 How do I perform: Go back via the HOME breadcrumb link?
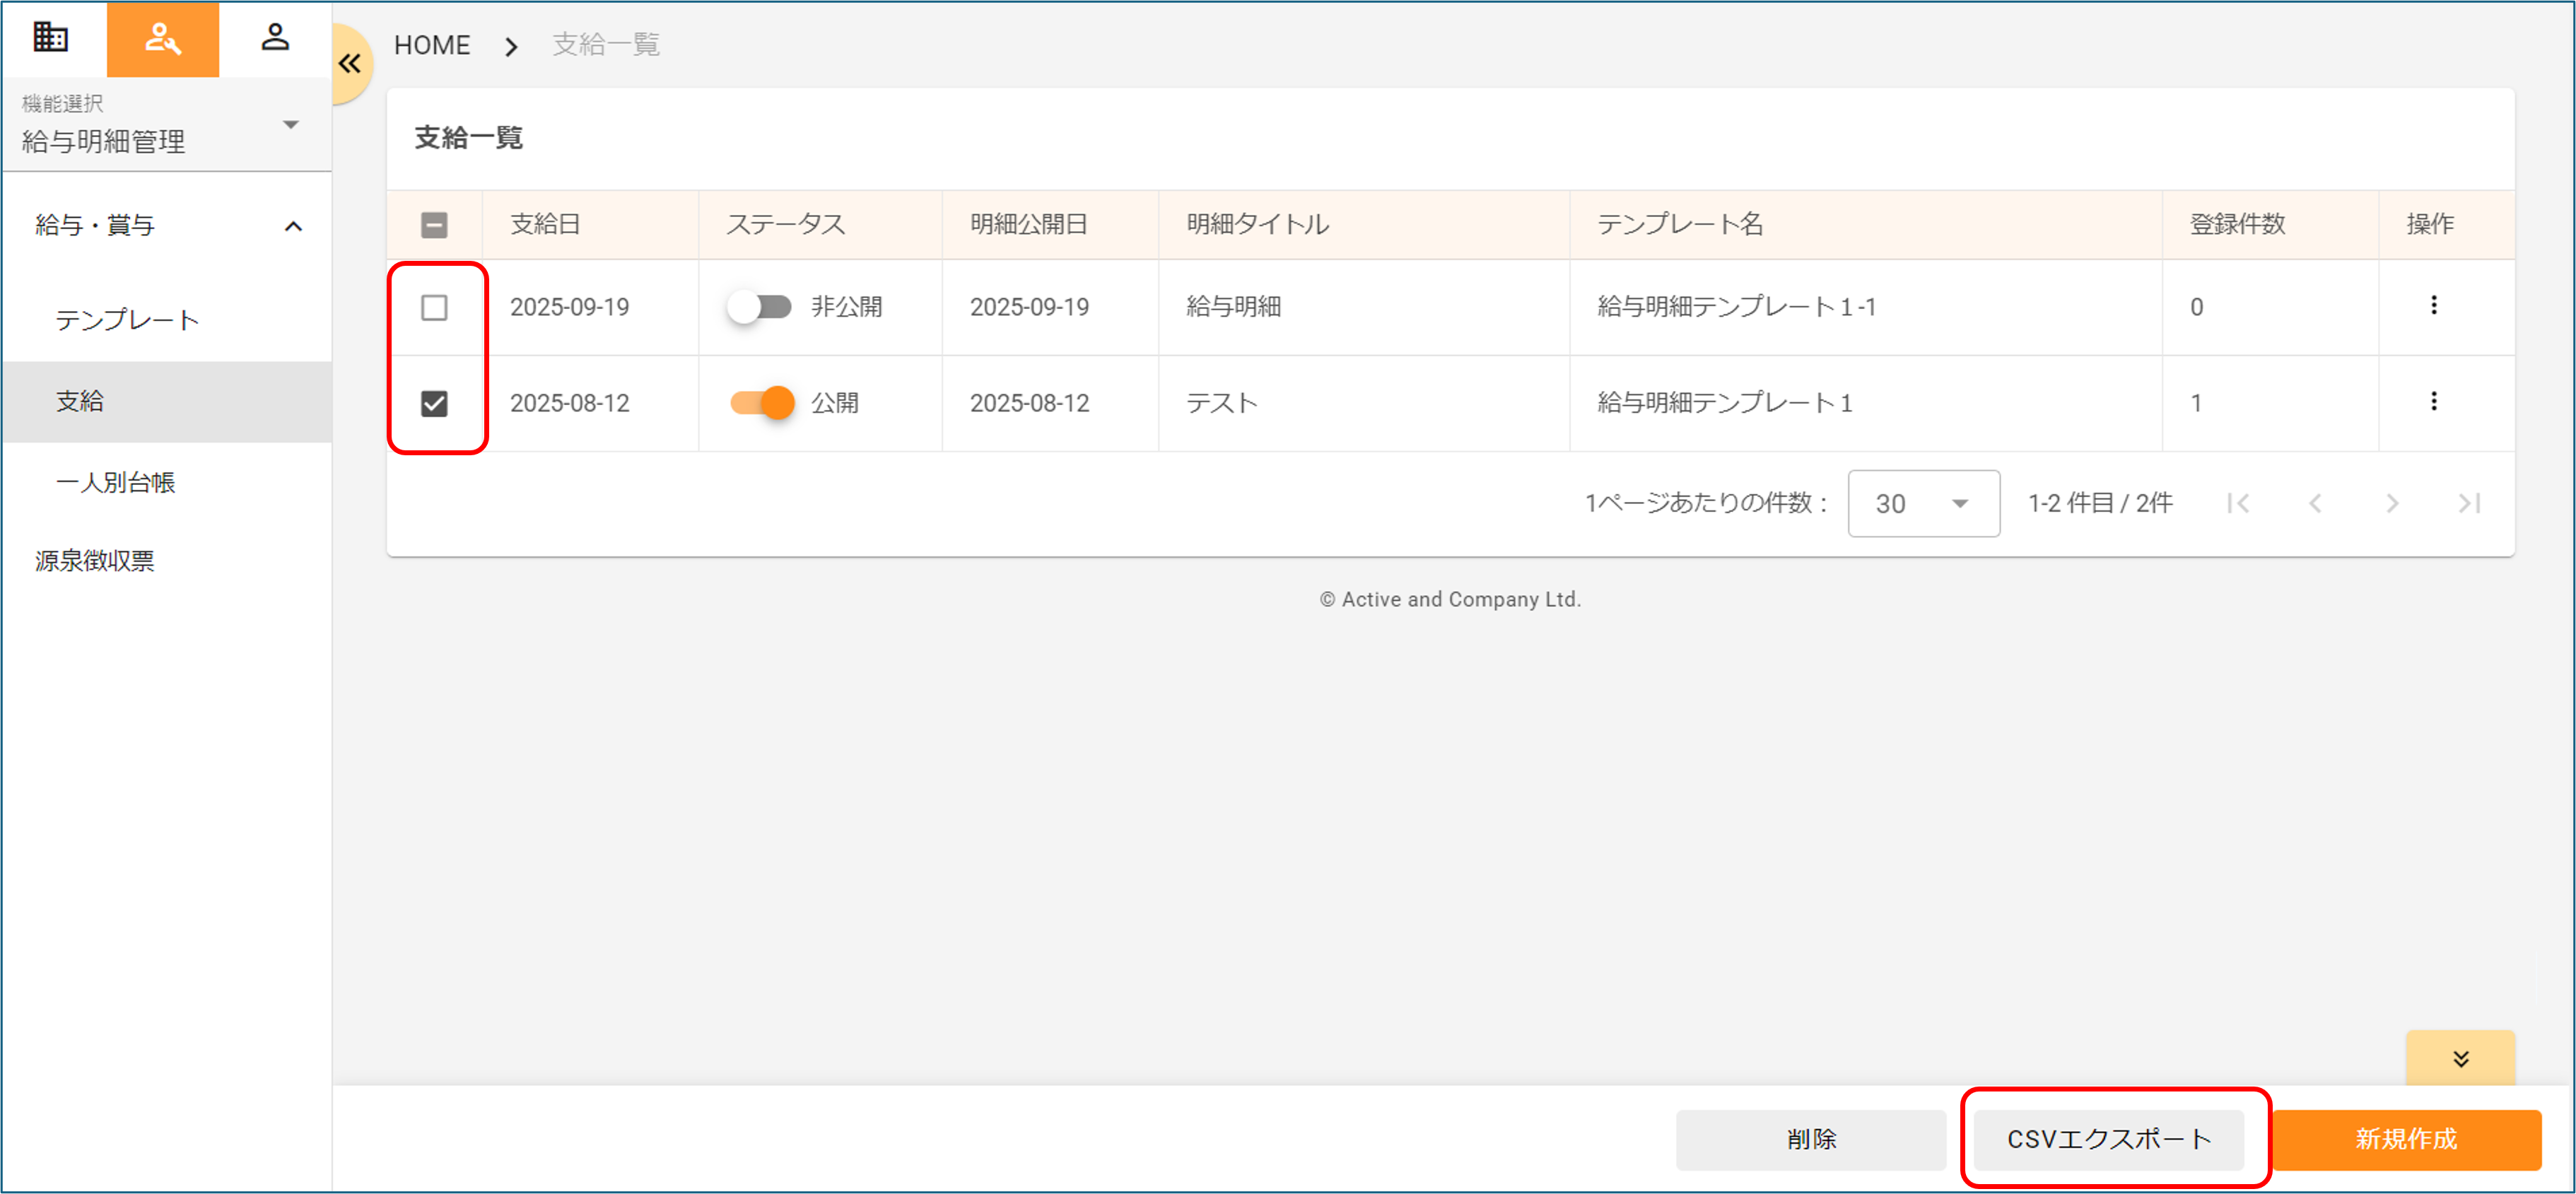(432, 45)
